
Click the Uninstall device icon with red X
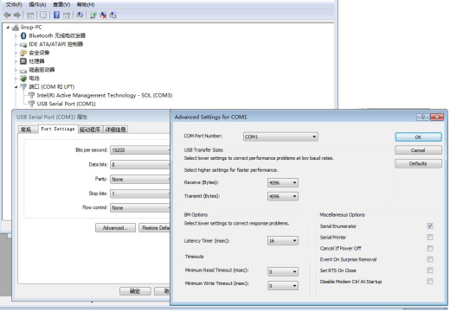tap(103, 15)
